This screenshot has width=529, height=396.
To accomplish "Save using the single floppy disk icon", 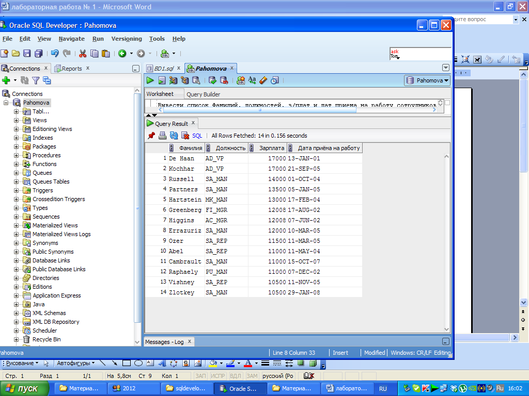I will tap(27, 53).
